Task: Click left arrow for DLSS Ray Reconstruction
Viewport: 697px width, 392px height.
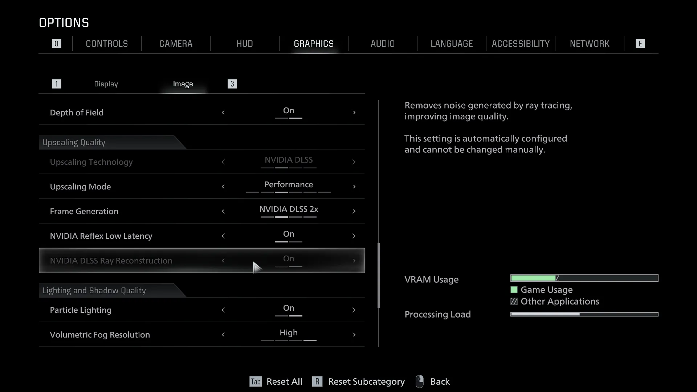Action: [223, 261]
